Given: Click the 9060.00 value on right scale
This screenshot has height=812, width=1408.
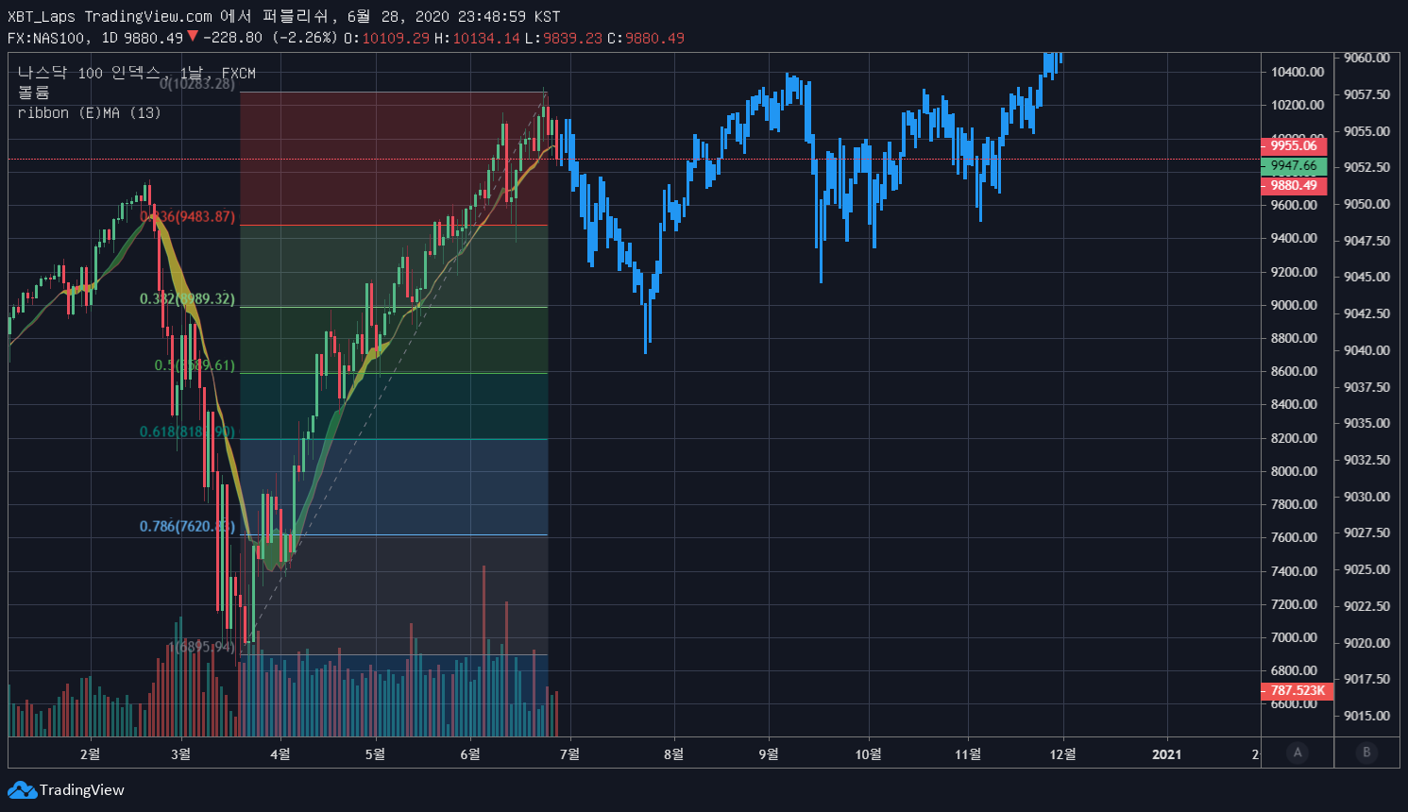Looking at the screenshot, I should pos(1366,58).
